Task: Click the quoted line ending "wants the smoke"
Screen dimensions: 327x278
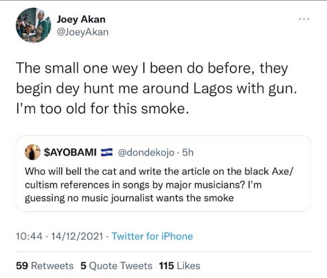Action: [x=129, y=197]
